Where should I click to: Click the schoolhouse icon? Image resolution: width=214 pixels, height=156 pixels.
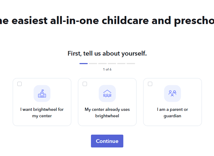(42, 93)
